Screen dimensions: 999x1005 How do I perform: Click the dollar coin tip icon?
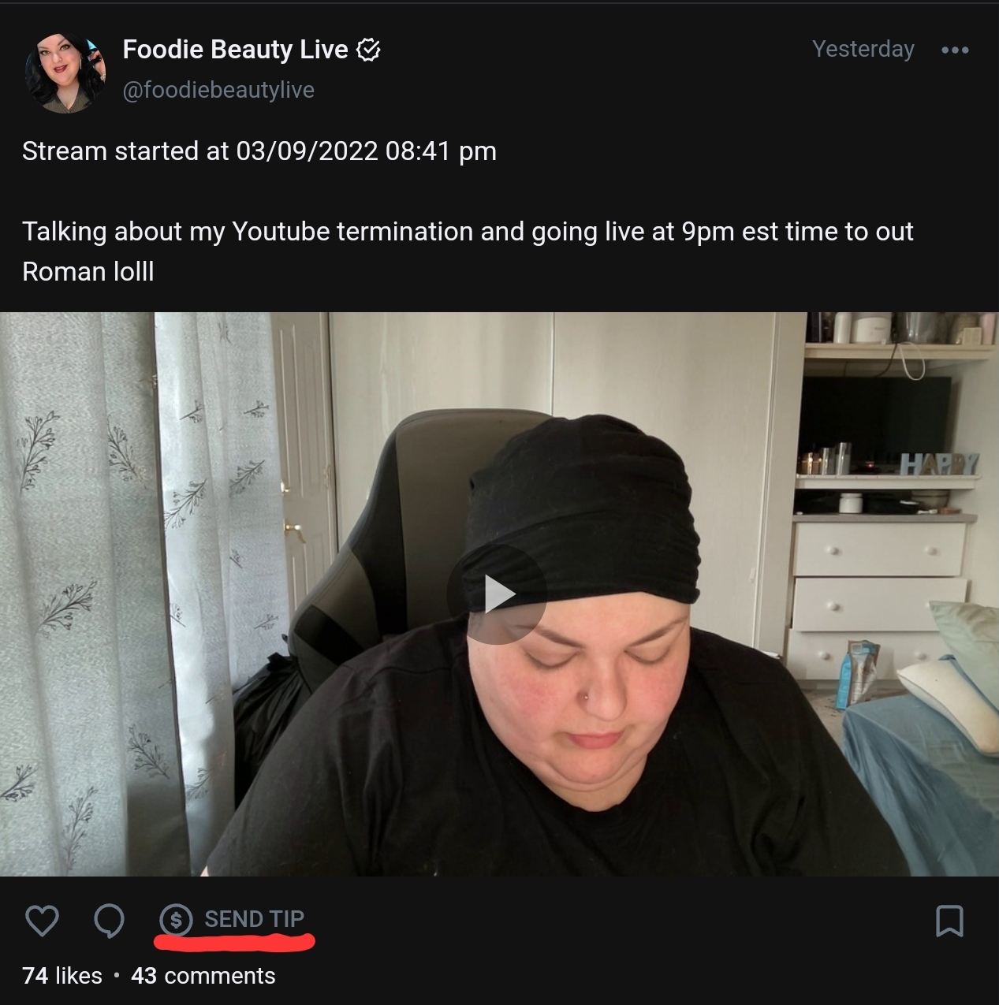176,919
